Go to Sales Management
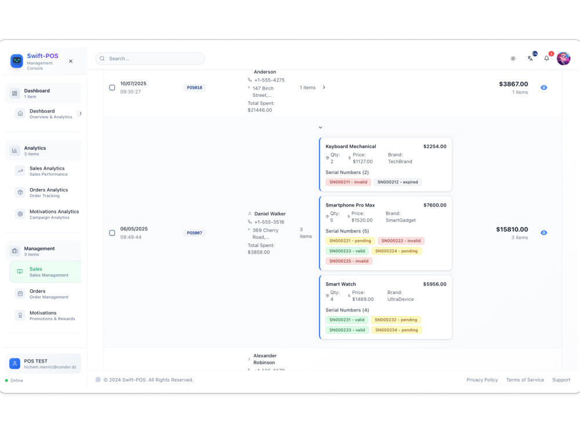The height and width of the screenshot is (435, 580). [x=45, y=271]
